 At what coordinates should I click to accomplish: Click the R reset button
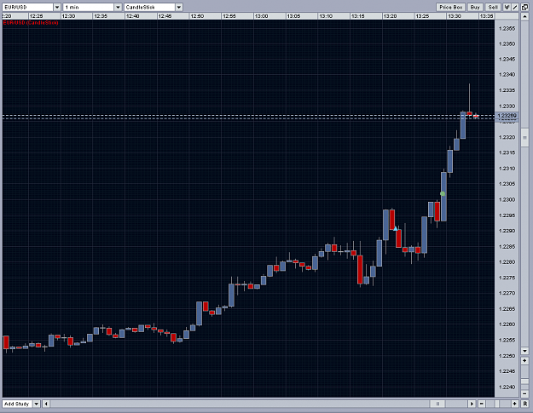(x=524, y=404)
